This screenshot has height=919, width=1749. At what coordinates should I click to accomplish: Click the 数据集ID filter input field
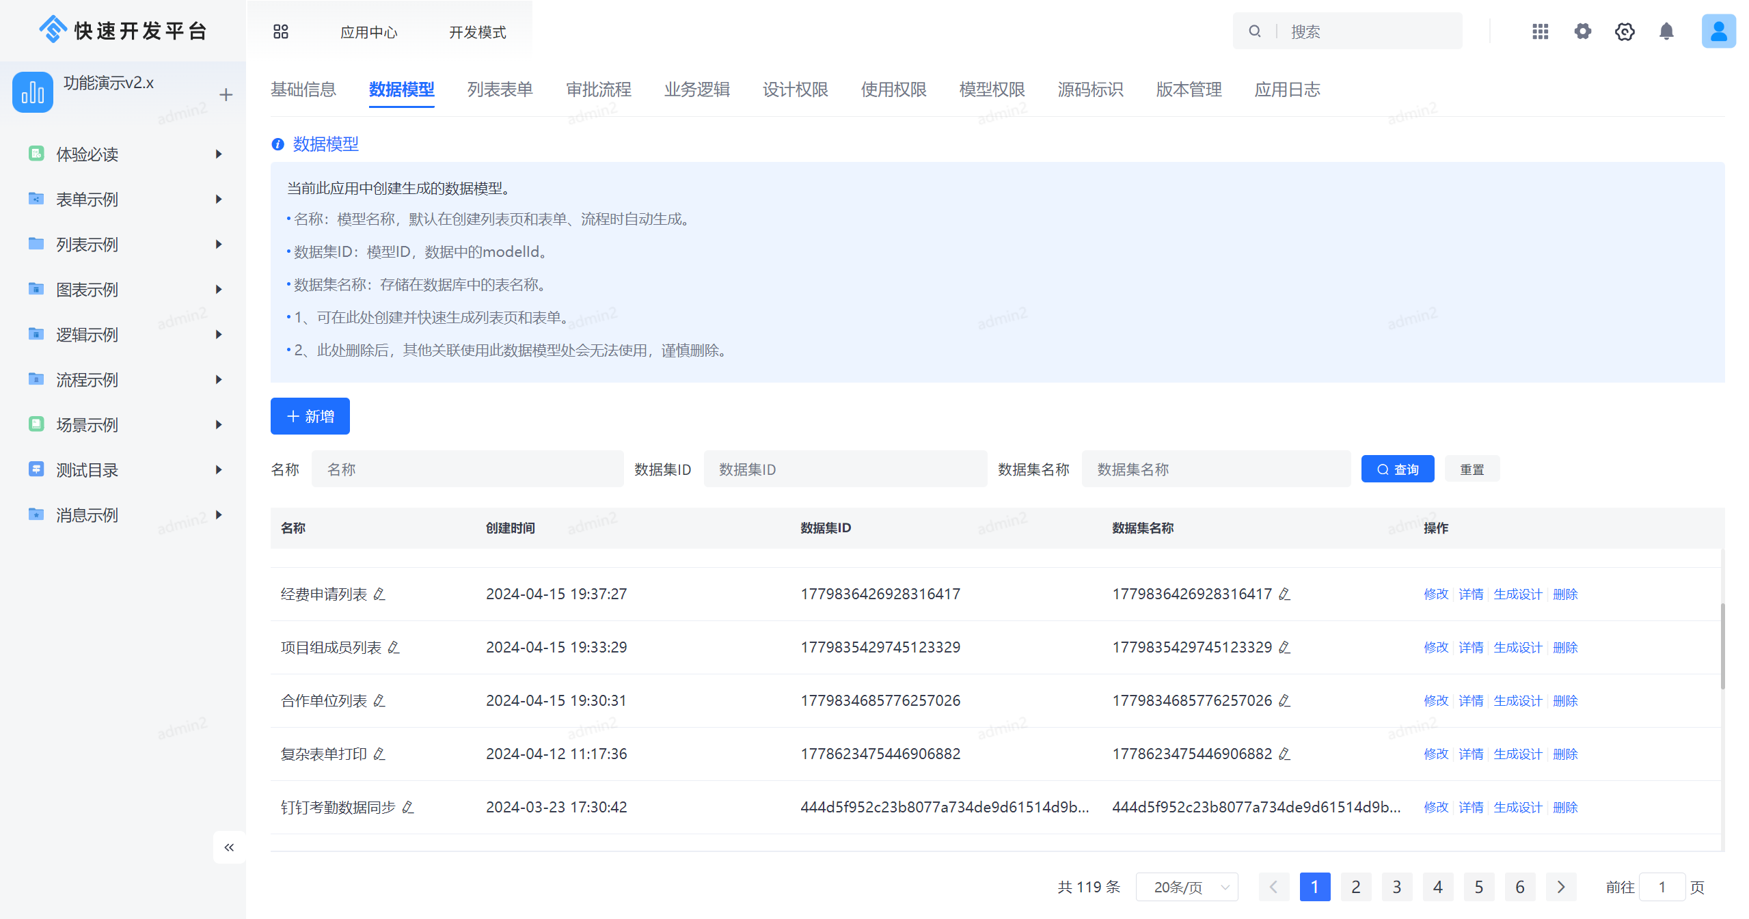tap(845, 469)
